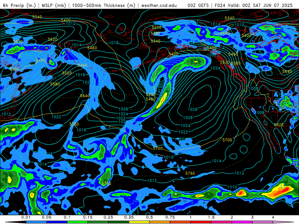299x224 pixels.
Task: Click the orange 0.5–0.75 legend swatch
Action: pyautogui.click(x=160, y=222)
